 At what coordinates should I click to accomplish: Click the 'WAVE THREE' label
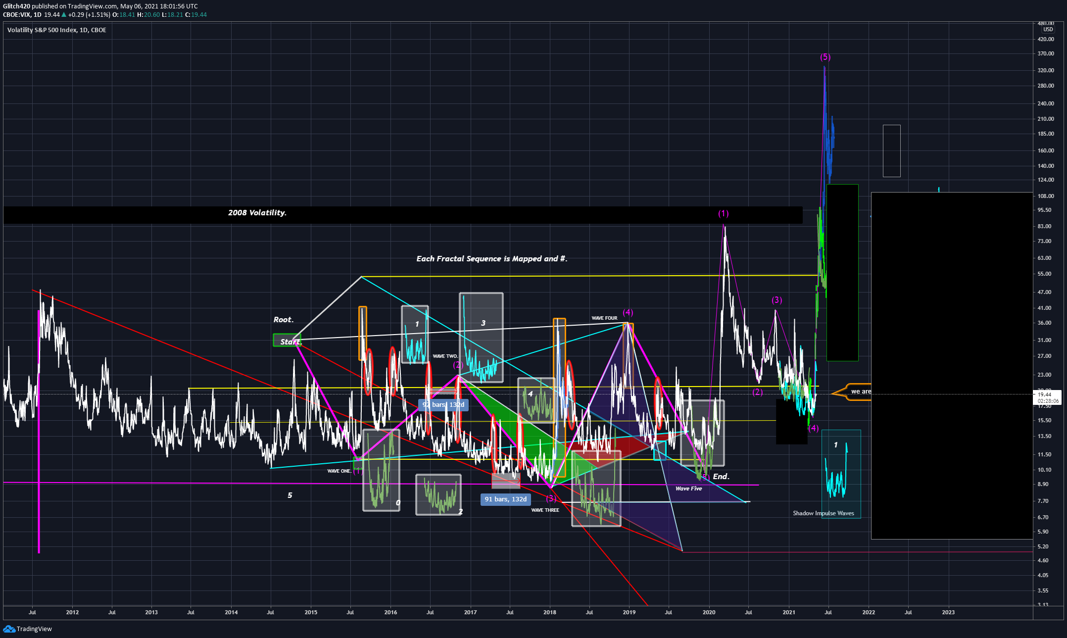point(545,510)
